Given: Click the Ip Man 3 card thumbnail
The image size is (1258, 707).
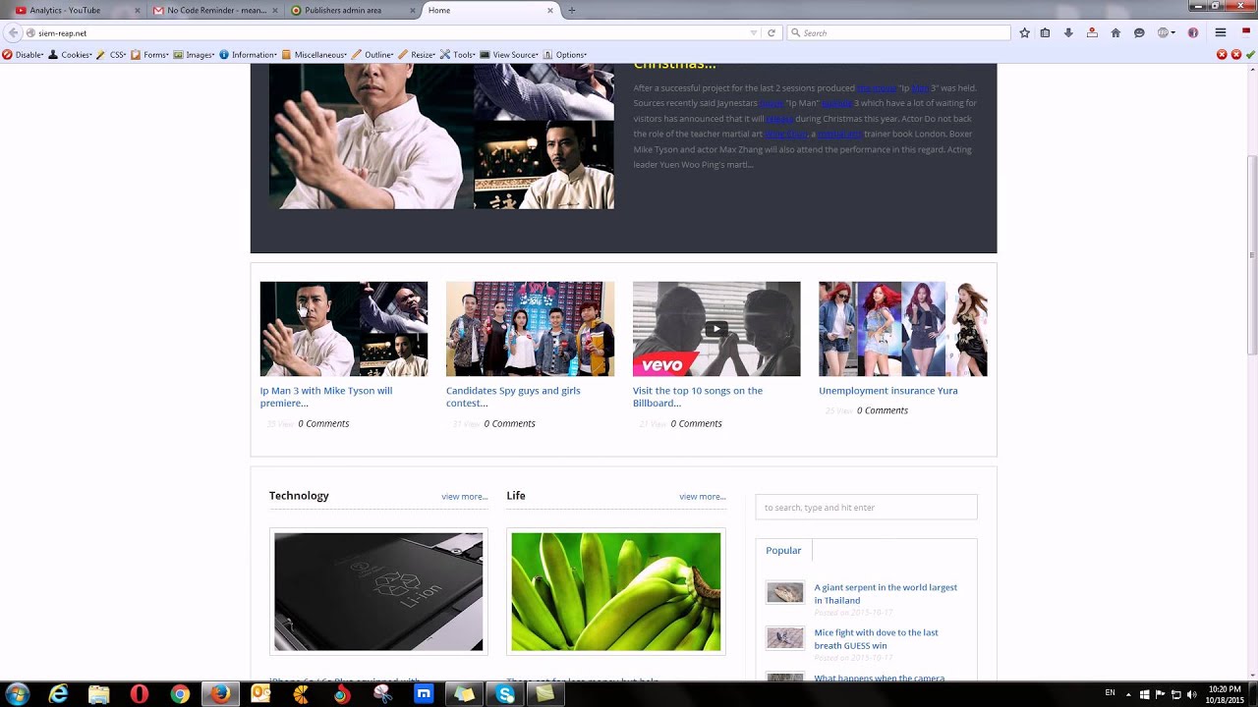Looking at the screenshot, I should 344,329.
